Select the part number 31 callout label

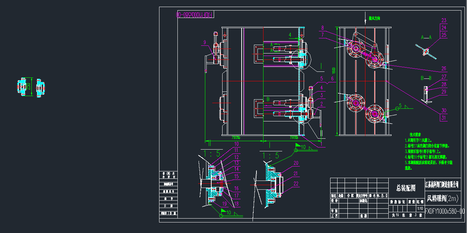pos(444,118)
